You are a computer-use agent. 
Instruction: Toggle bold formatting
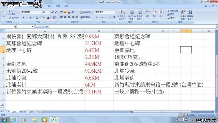click(24, 17)
